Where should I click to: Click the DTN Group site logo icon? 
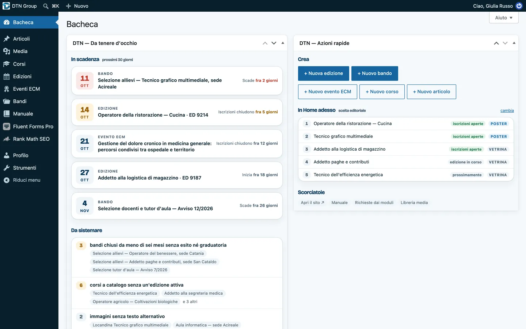tap(6, 6)
